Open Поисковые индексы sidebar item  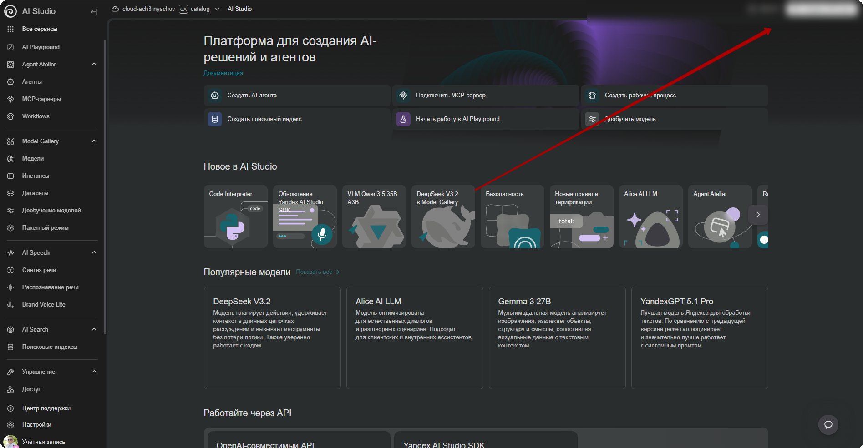[52, 347]
